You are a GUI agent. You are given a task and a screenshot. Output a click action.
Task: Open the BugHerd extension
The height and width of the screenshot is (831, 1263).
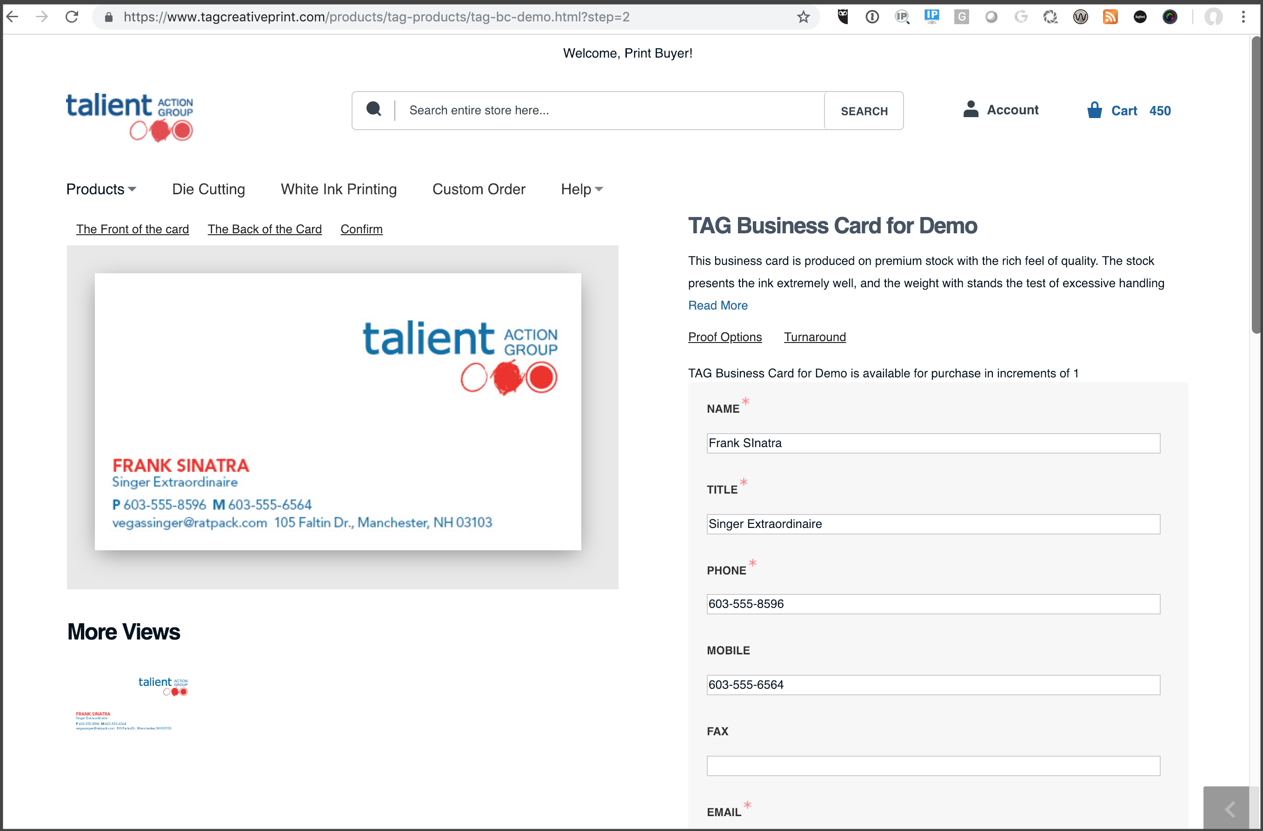pos(1140,17)
